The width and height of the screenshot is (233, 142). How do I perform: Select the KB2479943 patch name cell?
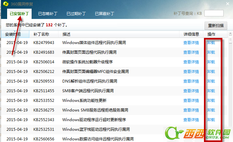(x=44, y=43)
